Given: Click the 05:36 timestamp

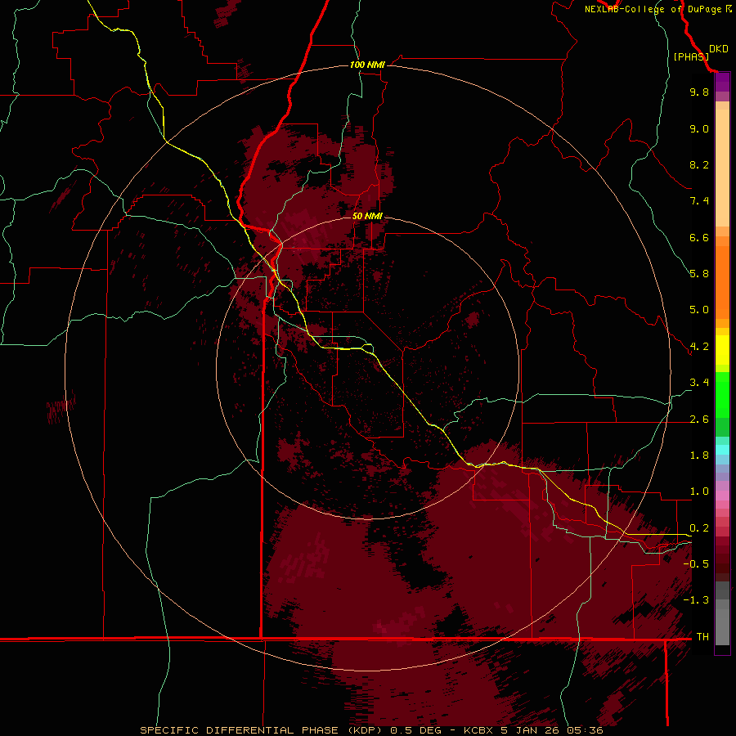Looking at the screenshot, I should click(585, 730).
